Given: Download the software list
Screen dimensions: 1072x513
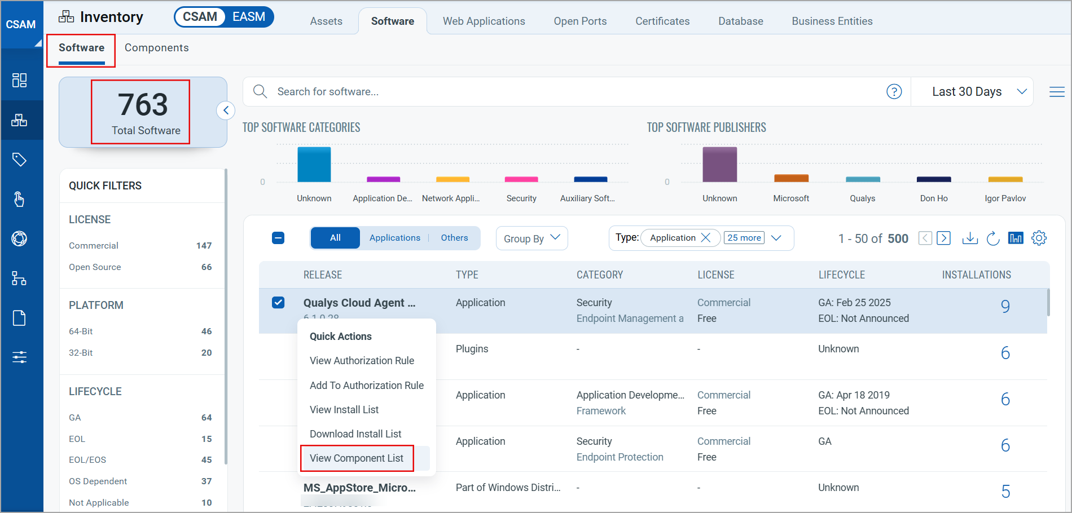Looking at the screenshot, I should [x=970, y=238].
